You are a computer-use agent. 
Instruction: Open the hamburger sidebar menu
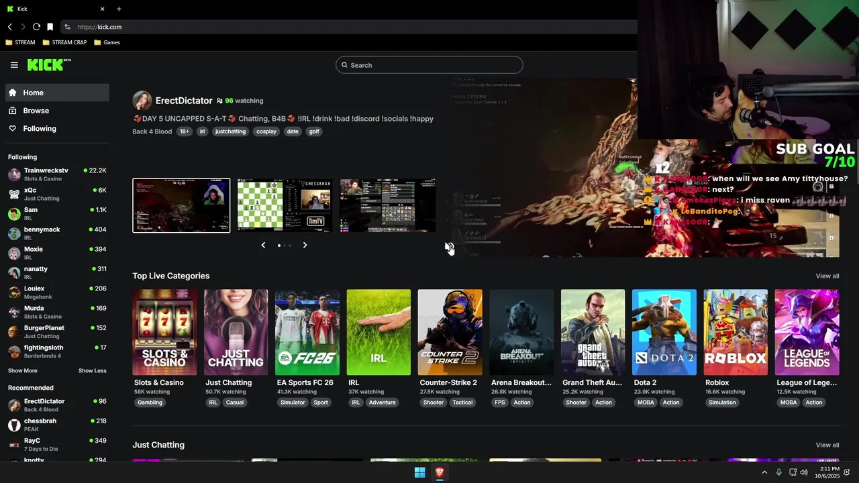(14, 65)
